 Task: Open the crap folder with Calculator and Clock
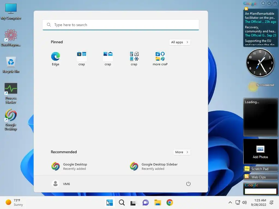point(134,59)
